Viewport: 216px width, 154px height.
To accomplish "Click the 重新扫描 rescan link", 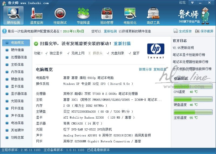I will (122, 43).
